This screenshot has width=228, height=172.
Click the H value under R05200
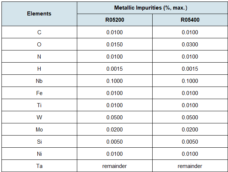(114, 69)
